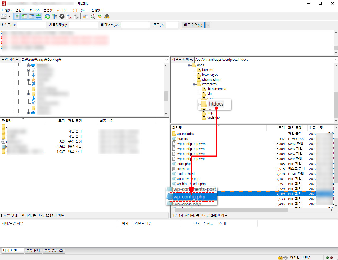Toggle the message log display
The image size is (338, 260).
click(17, 16)
